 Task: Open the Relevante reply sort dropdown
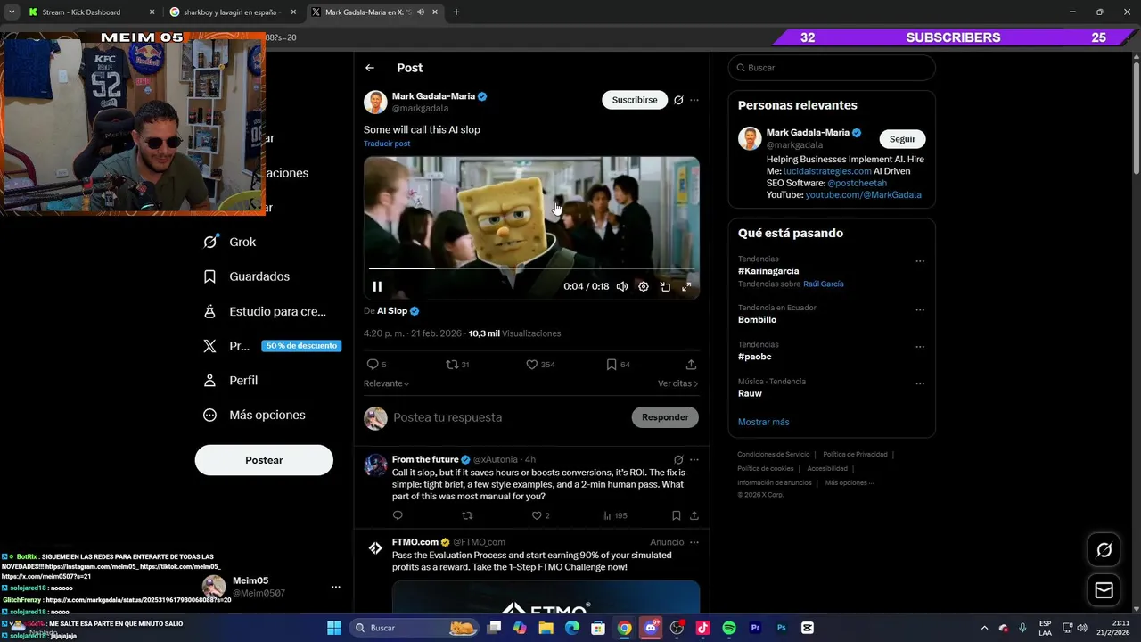click(386, 383)
